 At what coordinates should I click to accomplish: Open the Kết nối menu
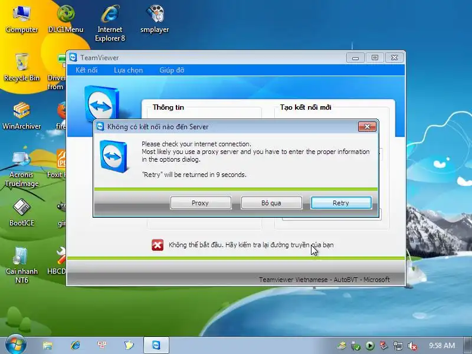[x=86, y=70]
